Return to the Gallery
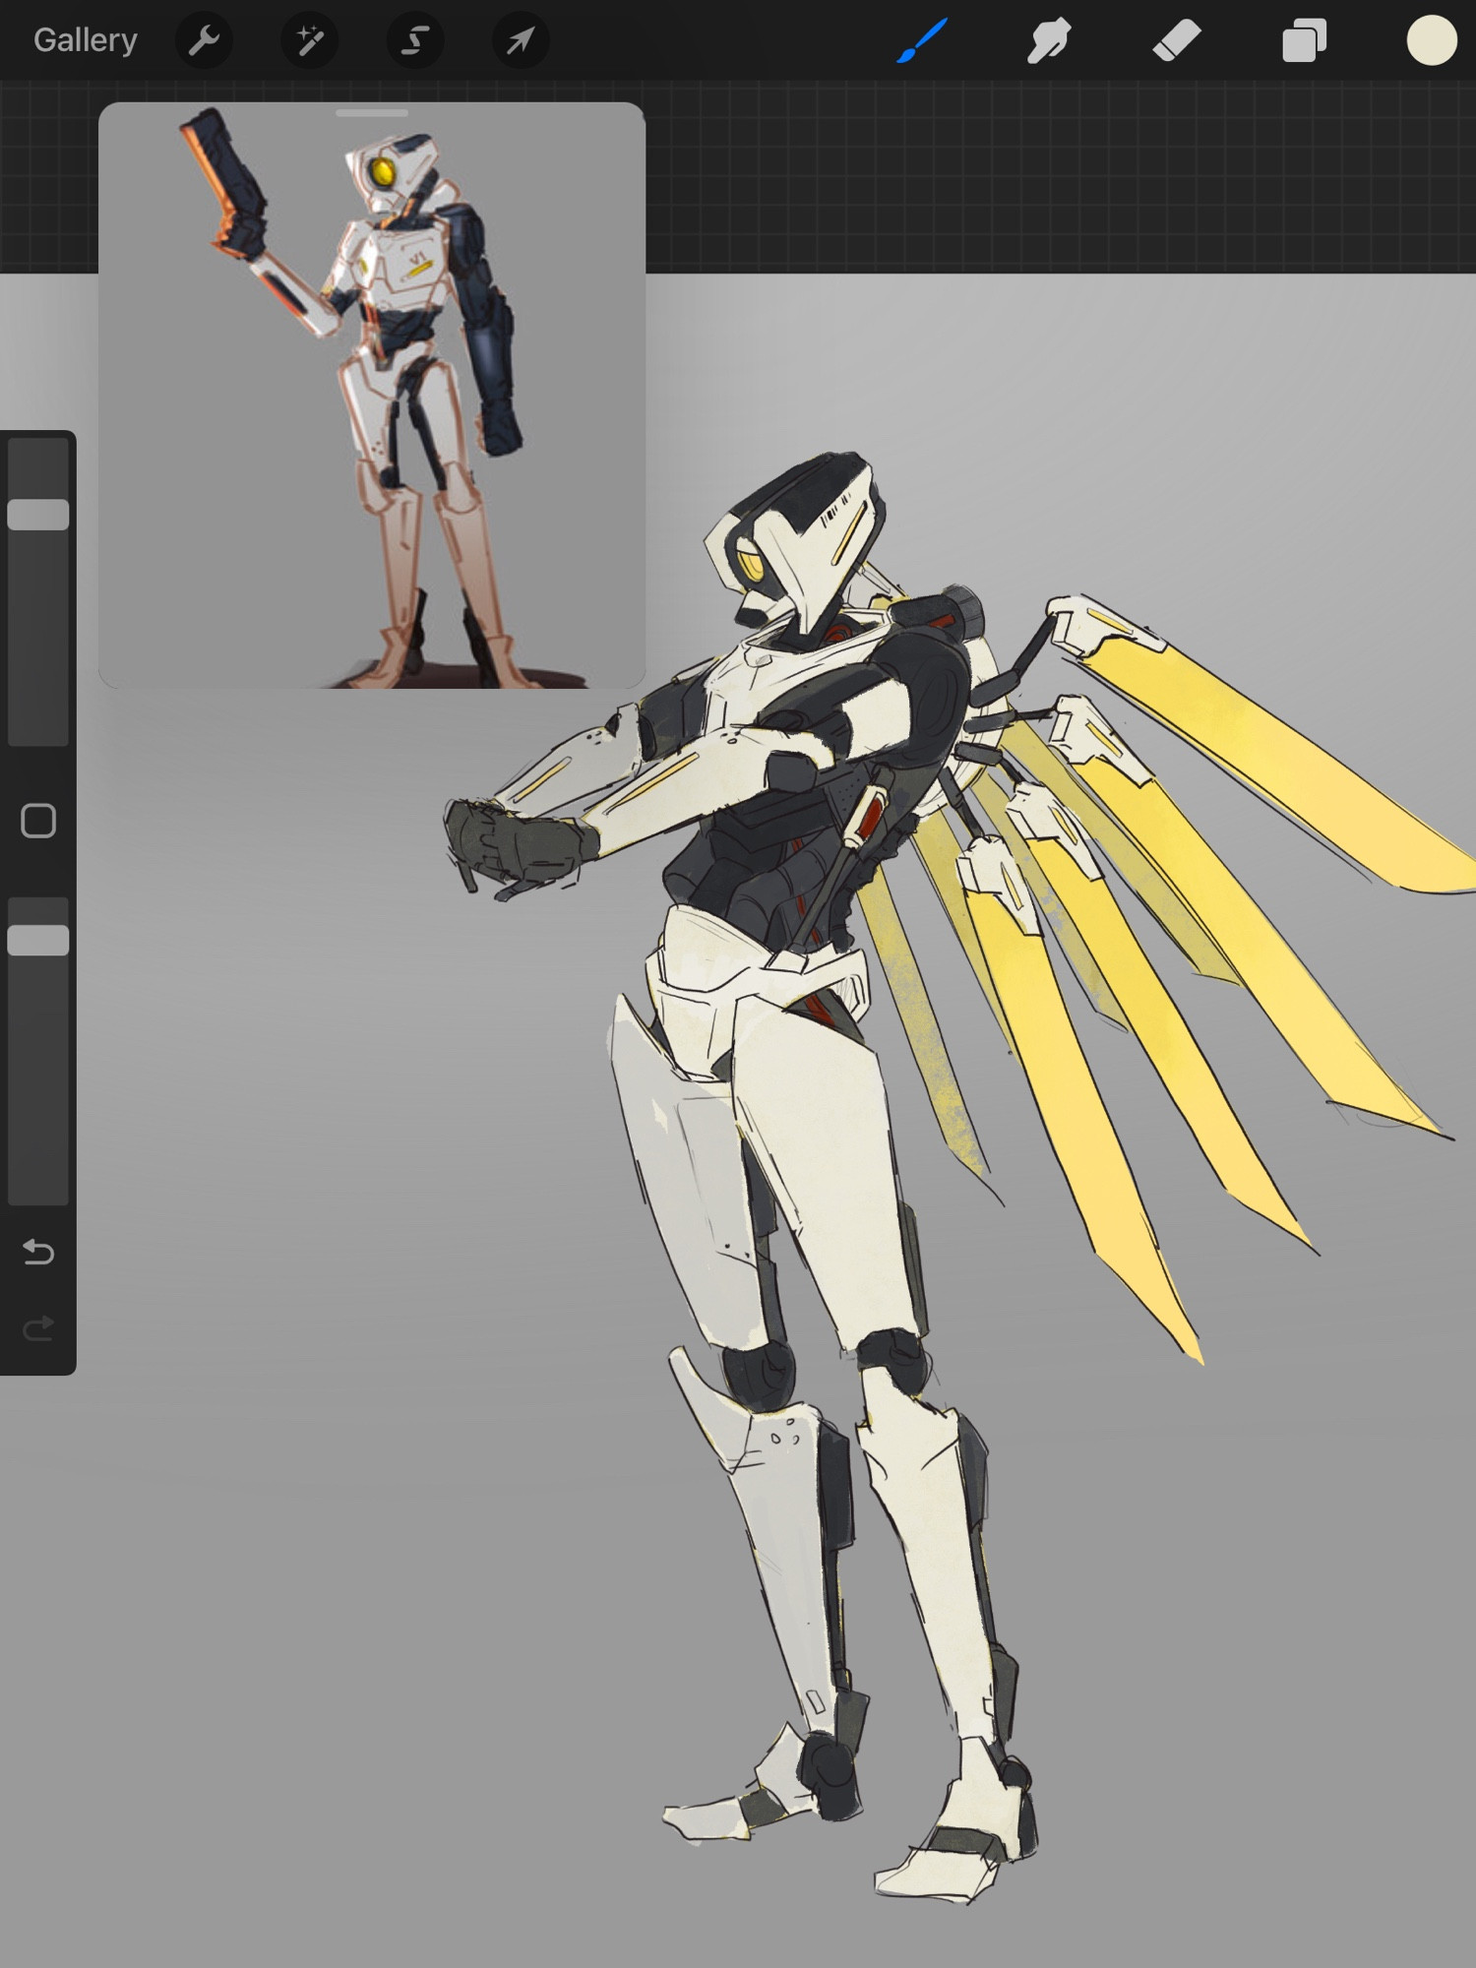This screenshot has height=1968, width=1476. click(x=85, y=40)
